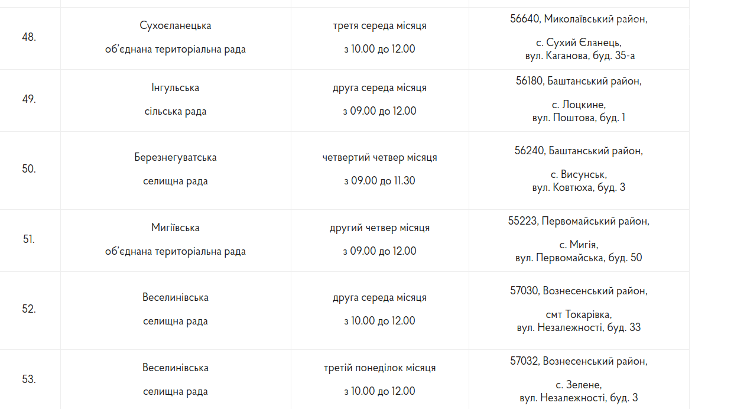Click address 'вул. Первомайська, буд. 50'

[x=579, y=258]
